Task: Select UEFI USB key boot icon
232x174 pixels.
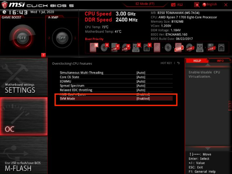Action: pyautogui.click(x=137, y=47)
